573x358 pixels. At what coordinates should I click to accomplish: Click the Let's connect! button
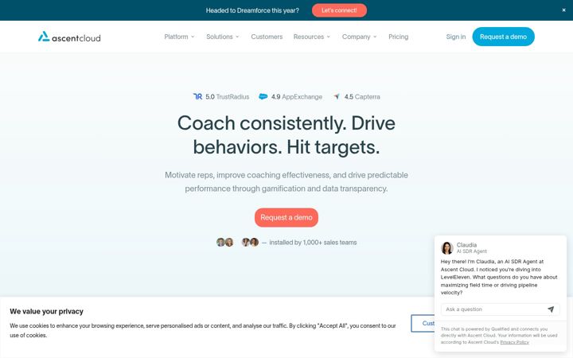(x=339, y=10)
